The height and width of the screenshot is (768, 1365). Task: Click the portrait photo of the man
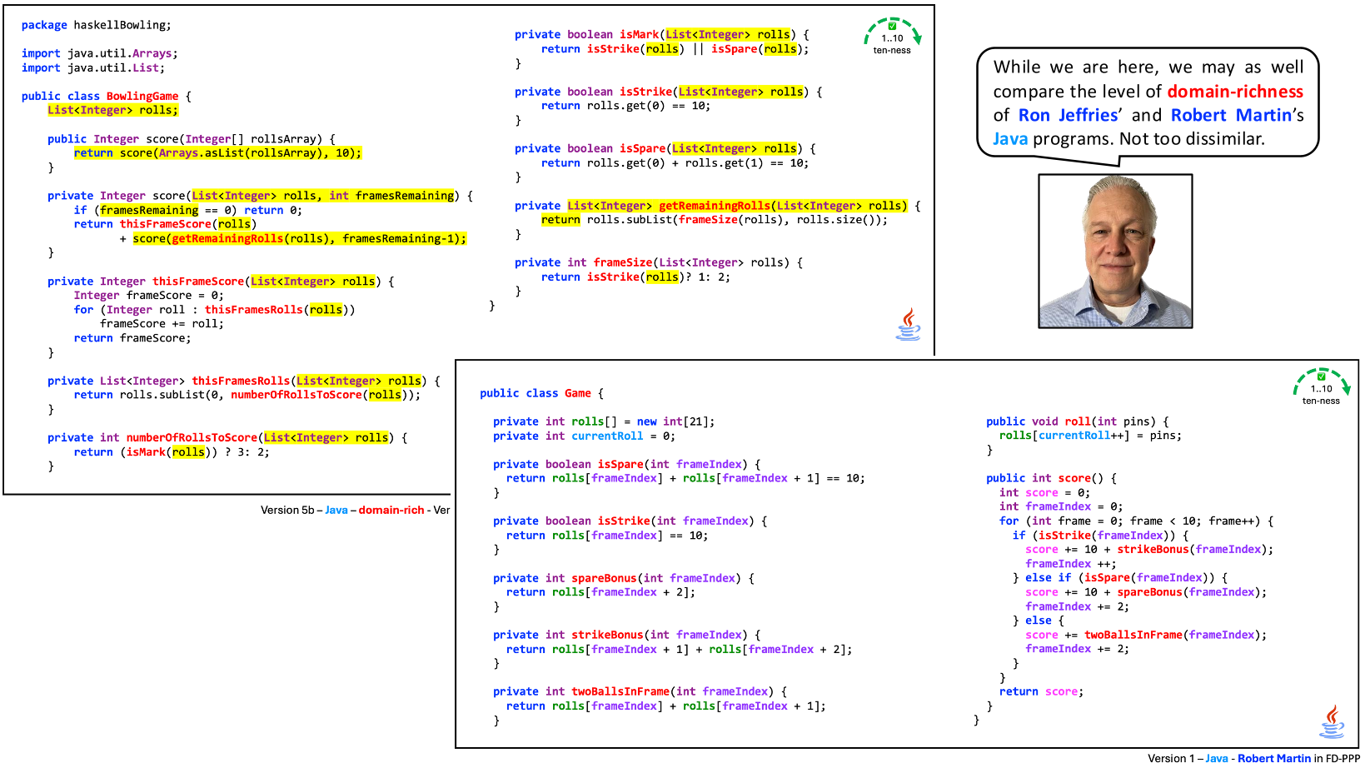pyautogui.click(x=1115, y=251)
